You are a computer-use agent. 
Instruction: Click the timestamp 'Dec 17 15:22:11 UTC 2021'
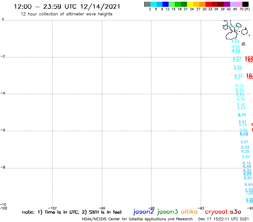pos(224,219)
